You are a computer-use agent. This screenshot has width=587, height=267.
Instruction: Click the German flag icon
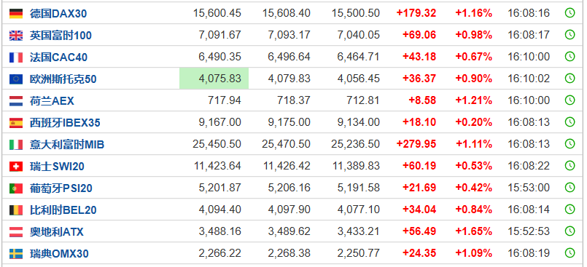(16, 14)
